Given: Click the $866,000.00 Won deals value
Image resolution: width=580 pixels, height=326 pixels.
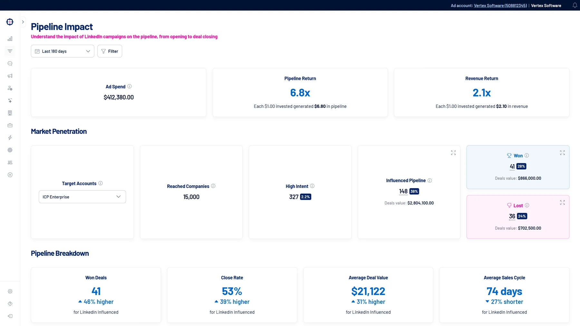Looking at the screenshot, I should [x=529, y=178].
